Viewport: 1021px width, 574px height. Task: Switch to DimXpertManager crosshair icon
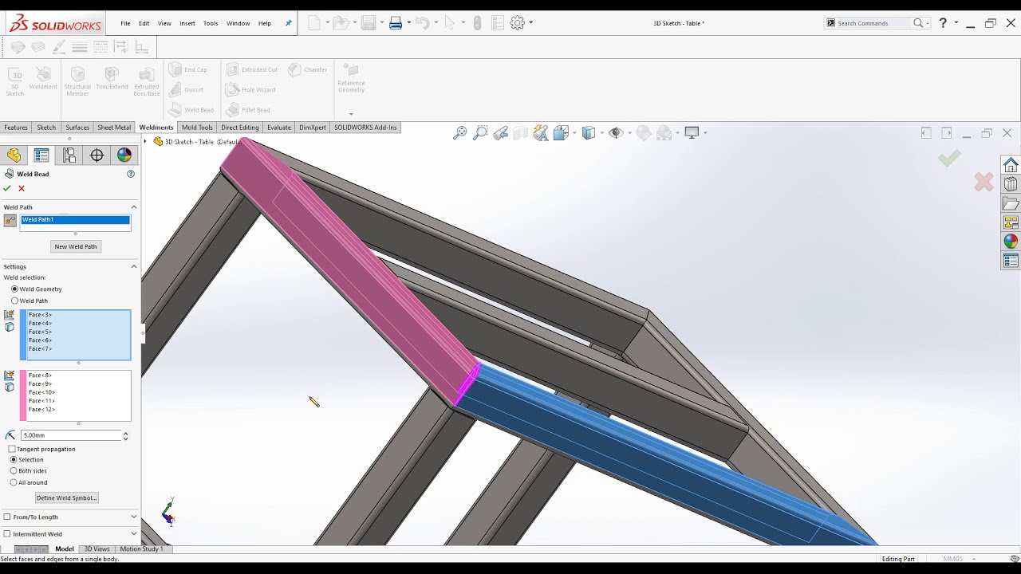tap(97, 155)
